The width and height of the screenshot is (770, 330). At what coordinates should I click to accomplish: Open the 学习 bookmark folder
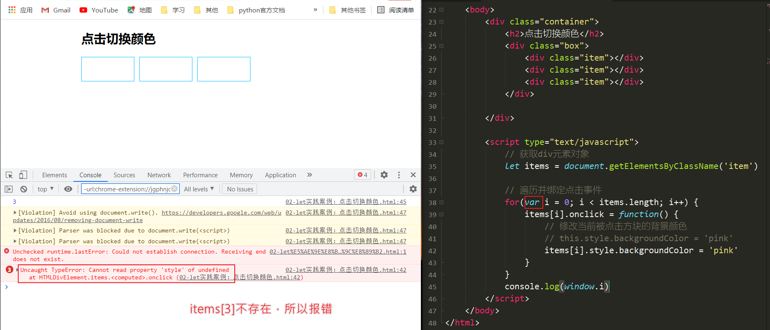pos(173,10)
